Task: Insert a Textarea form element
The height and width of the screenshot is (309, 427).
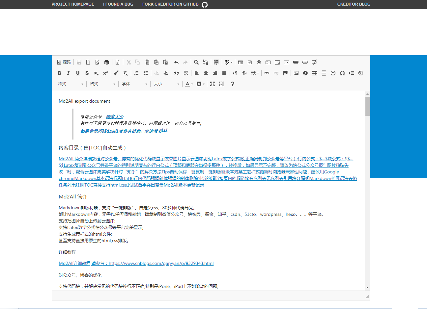Action: coord(277,62)
